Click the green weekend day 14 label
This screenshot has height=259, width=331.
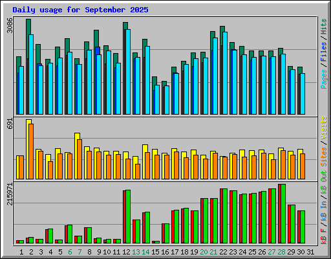point(145,252)
